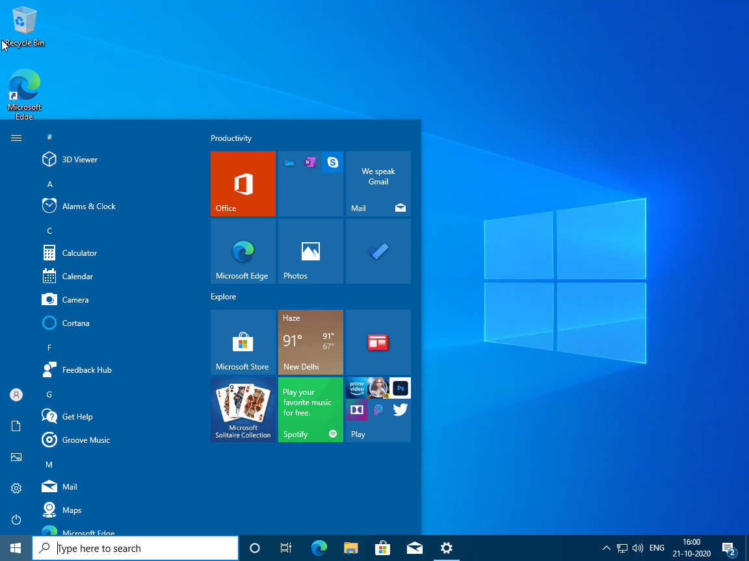The image size is (749, 561).
Task: Open Mail from the taskbar
Action: [415, 548]
